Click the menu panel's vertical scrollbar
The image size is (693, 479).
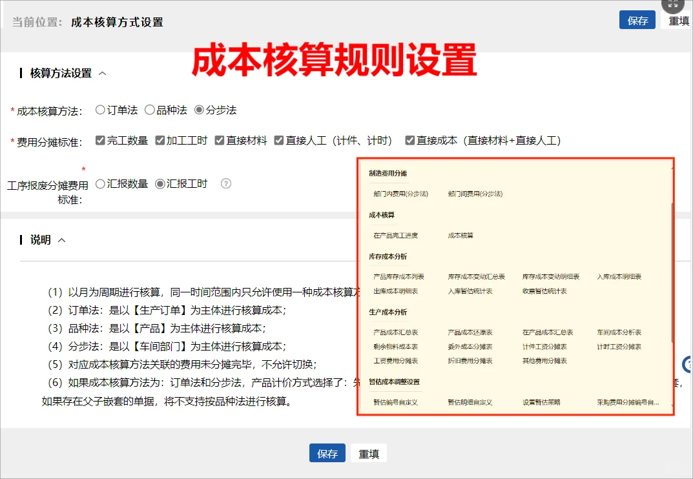coord(672,271)
